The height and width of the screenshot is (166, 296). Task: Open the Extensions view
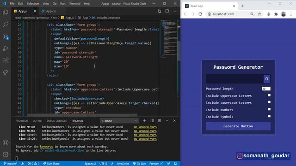(6, 60)
